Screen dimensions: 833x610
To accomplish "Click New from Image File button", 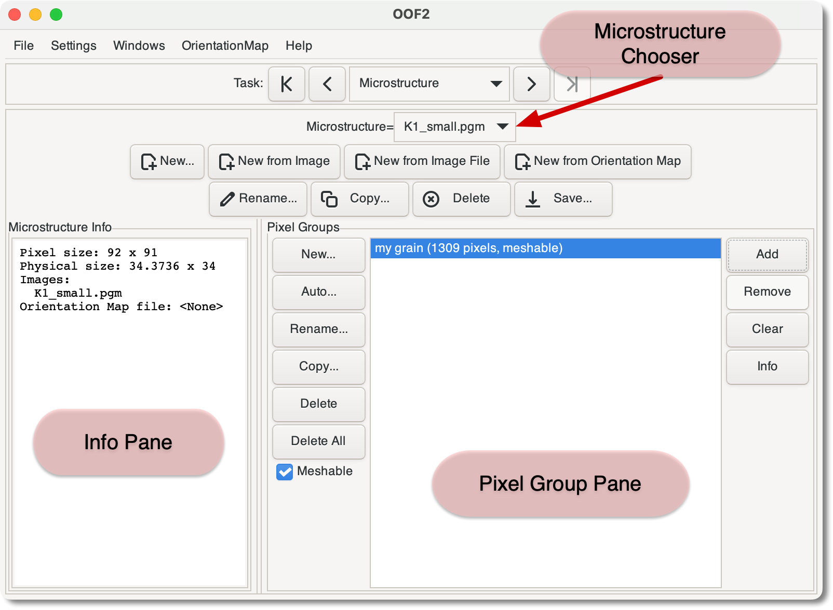I will pyautogui.click(x=422, y=161).
